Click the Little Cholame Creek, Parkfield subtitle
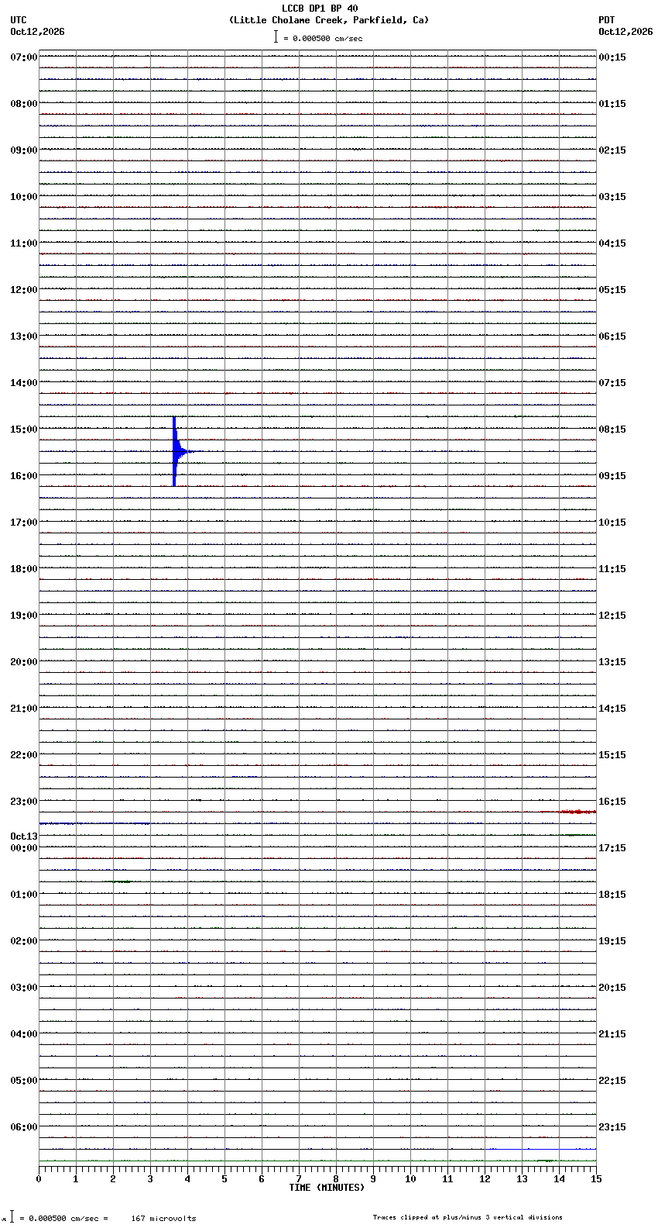Viewport: 658px width, 1228px height. 329,20
